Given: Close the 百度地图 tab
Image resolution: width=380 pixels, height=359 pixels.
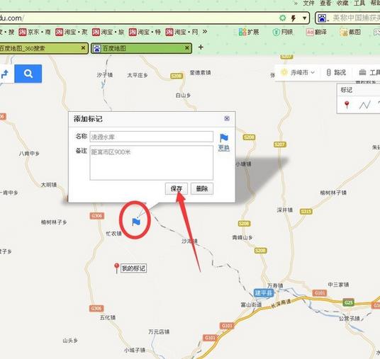Looking at the screenshot, I should (x=187, y=48).
